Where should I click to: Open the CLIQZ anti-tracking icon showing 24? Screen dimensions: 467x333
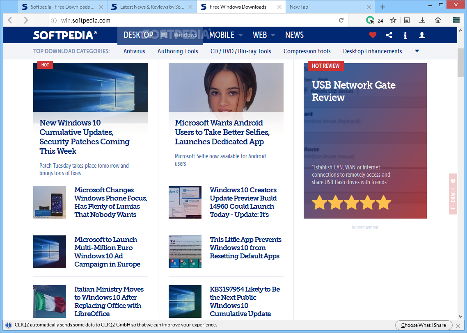tap(374, 20)
